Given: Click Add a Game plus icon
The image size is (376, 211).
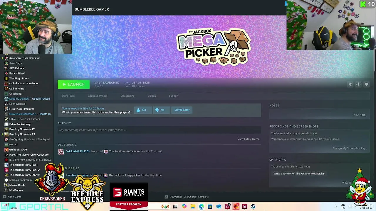Looking at the screenshot, I should pyautogui.click(x=4, y=197).
